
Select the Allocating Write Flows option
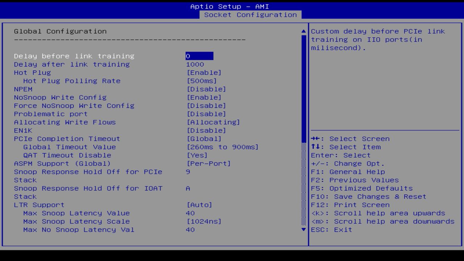(x=214, y=122)
